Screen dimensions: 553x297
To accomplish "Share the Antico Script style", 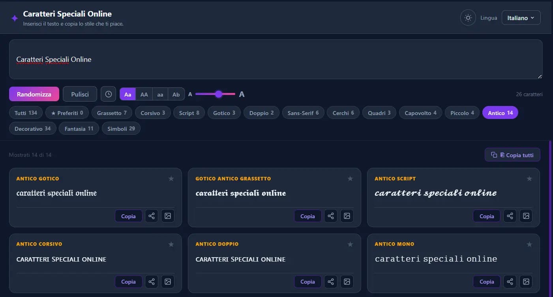I will tap(510, 216).
